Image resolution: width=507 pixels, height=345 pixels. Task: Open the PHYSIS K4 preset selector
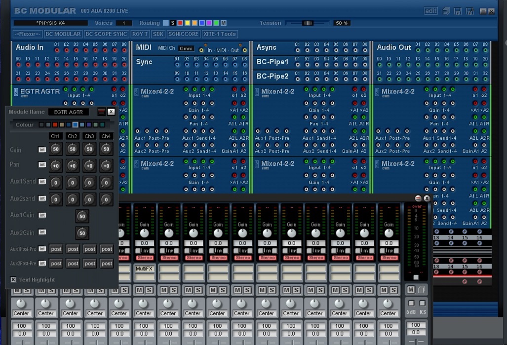[x=50, y=23]
